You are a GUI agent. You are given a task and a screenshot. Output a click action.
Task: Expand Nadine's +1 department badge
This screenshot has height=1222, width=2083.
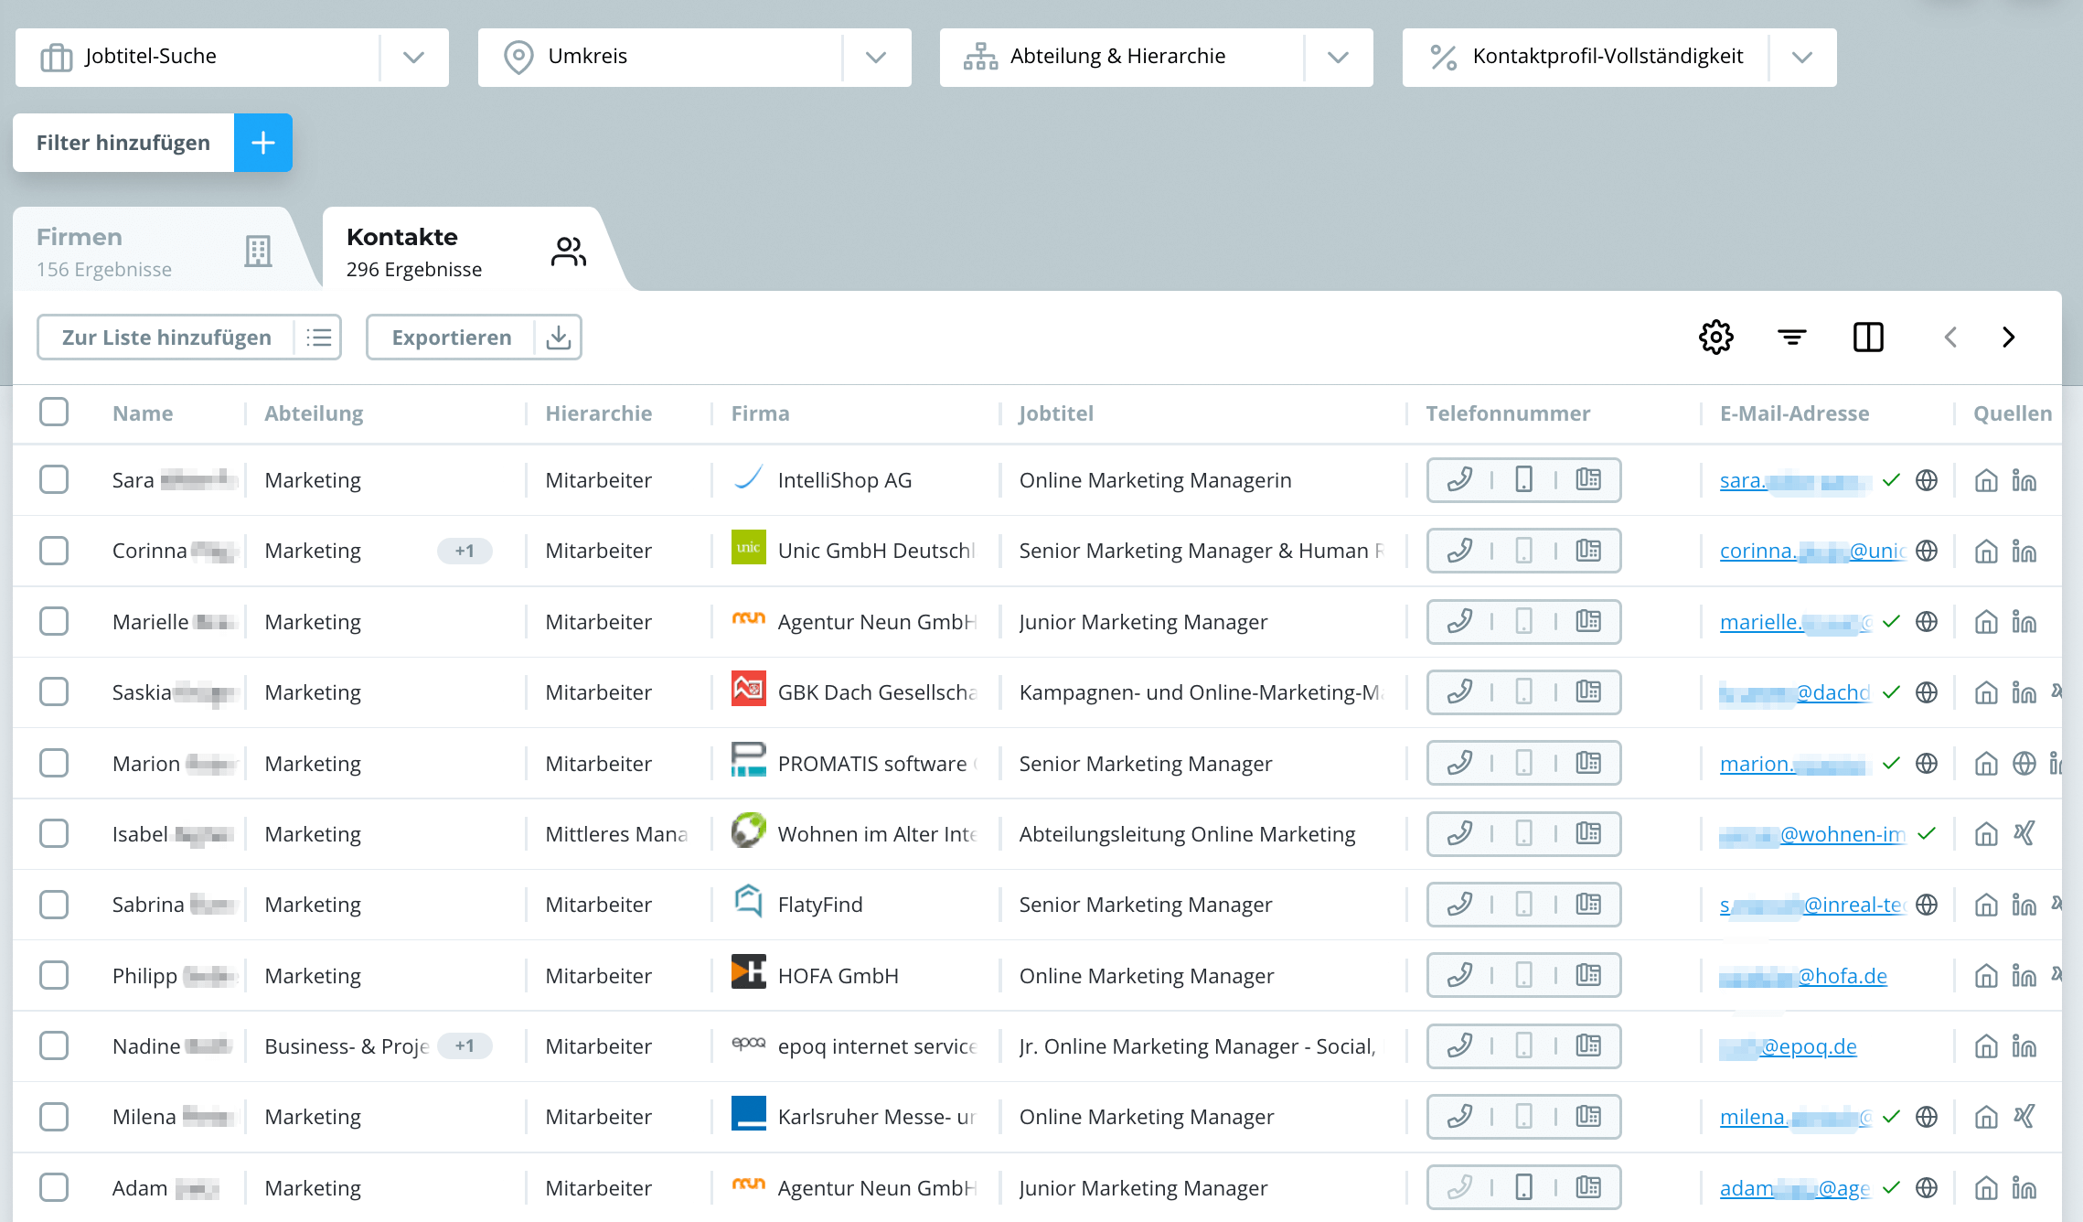[x=465, y=1045]
